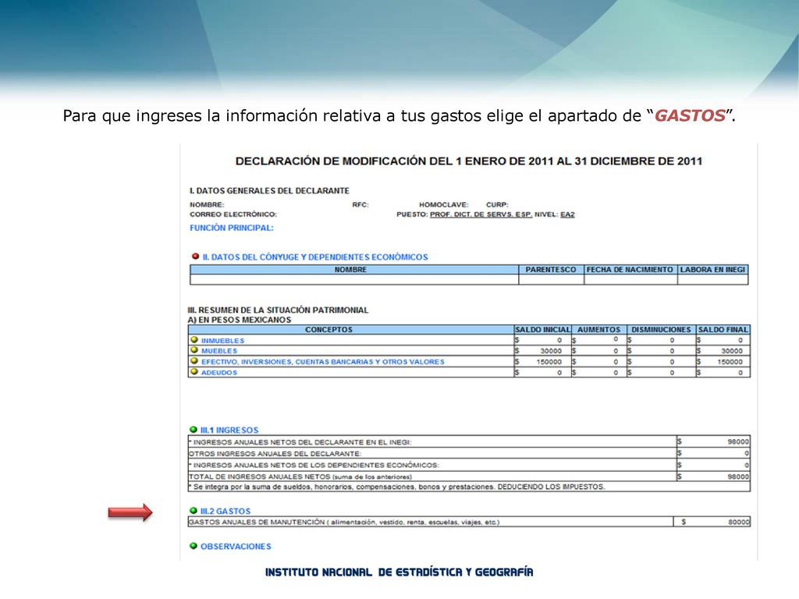This screenshot has width=799, height=599.
Task: Click the PROF. DICT. DE SERVS. ESP. link
Action: (481, 214)
